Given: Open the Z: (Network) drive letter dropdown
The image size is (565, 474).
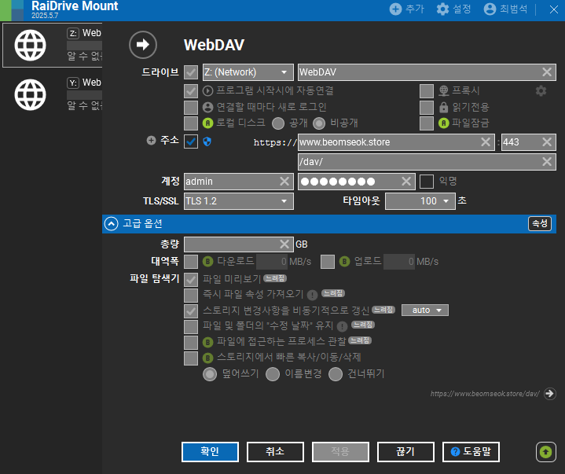Looking at the screenshot, I should tap(248, 72).
